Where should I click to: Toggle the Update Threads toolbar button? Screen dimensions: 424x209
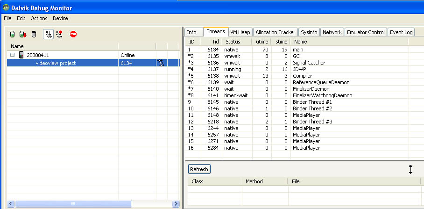click(x=49, y=35)
